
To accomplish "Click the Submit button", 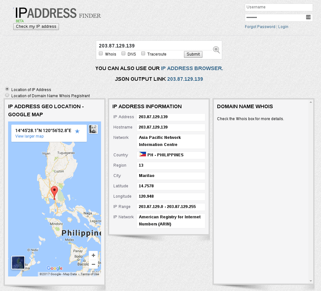I will [x=193, y=54].
